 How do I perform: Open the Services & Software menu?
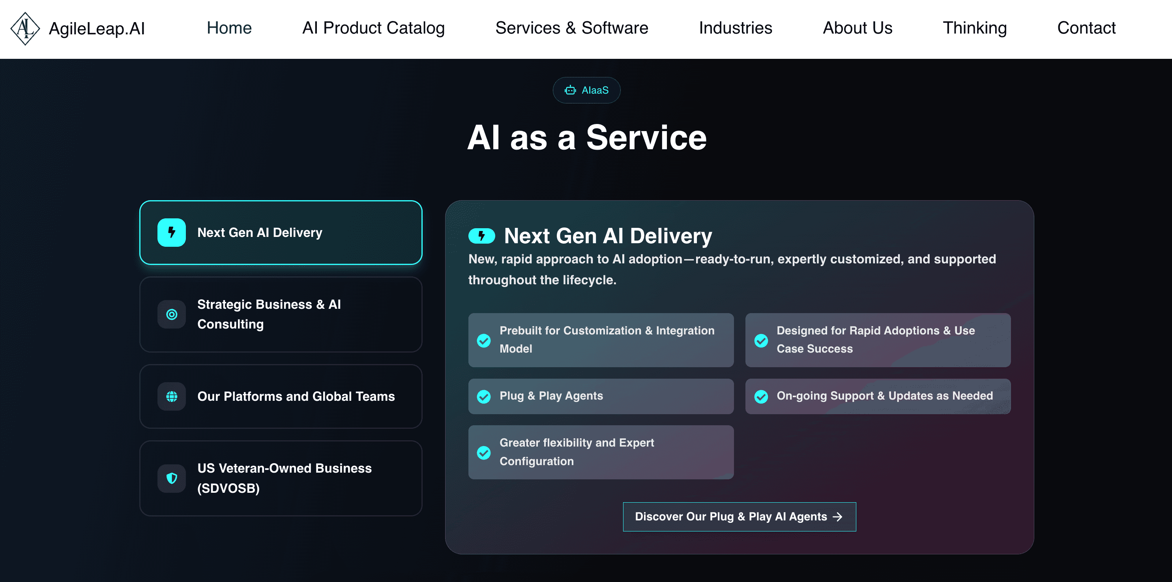(x=571, y=28)
